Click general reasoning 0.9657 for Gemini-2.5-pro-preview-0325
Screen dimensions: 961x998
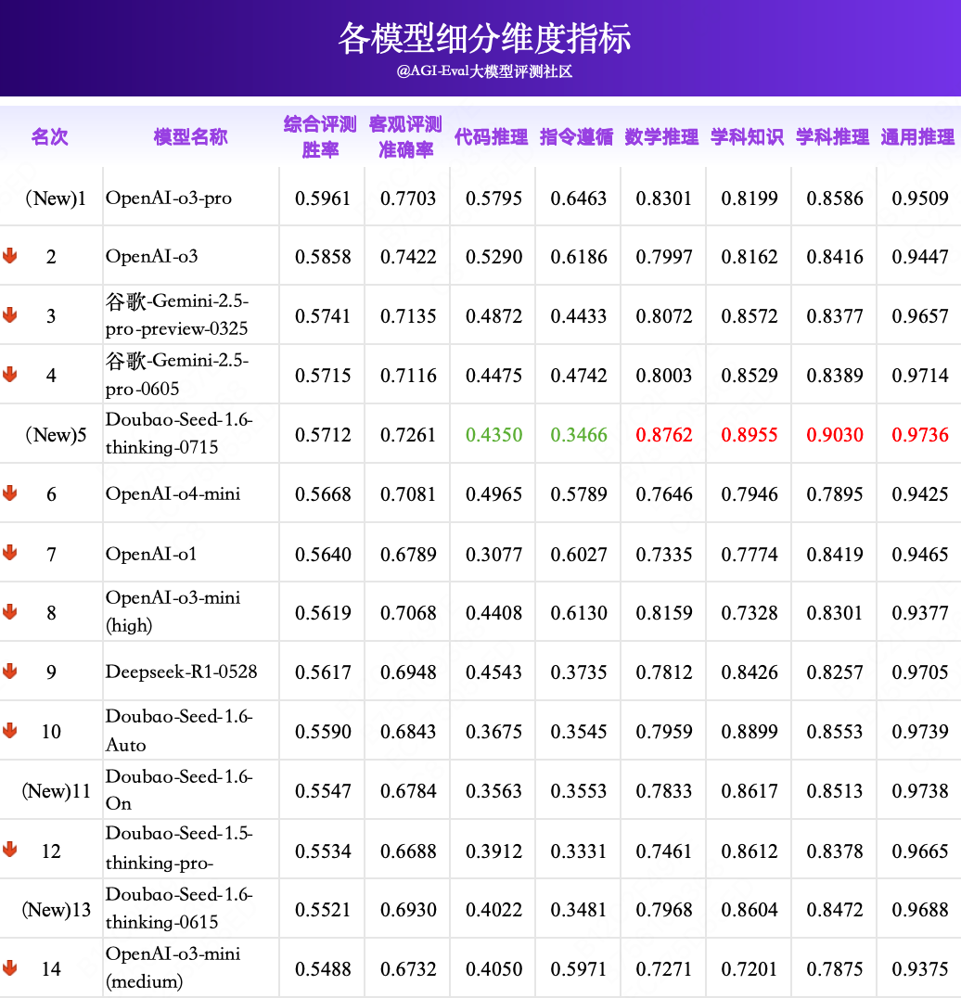[919, 315]
